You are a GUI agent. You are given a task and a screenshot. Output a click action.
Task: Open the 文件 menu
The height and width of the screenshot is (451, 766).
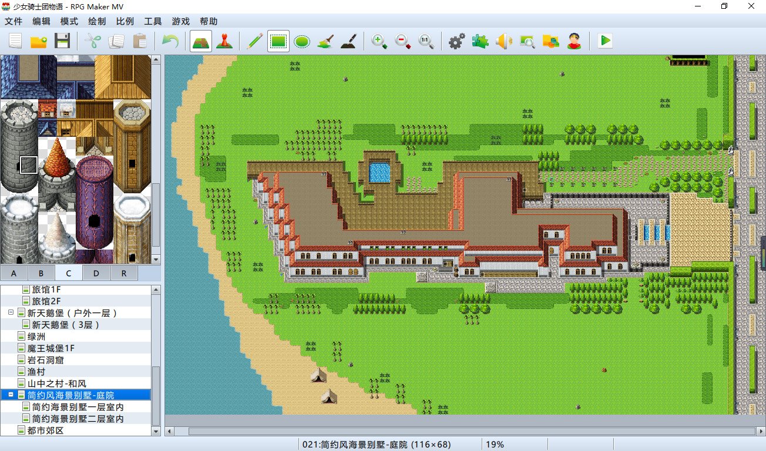pos(14,21)
